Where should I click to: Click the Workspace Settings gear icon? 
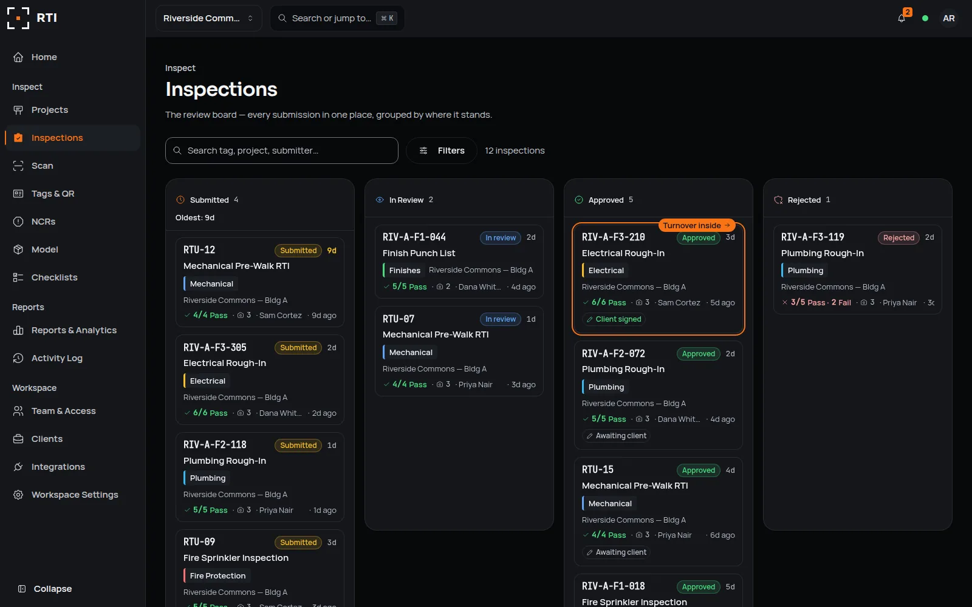click(x=18, y=495)
